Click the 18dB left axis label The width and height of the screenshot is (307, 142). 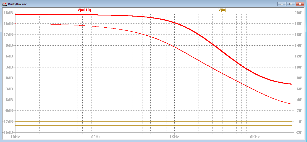tap(8, 13)
